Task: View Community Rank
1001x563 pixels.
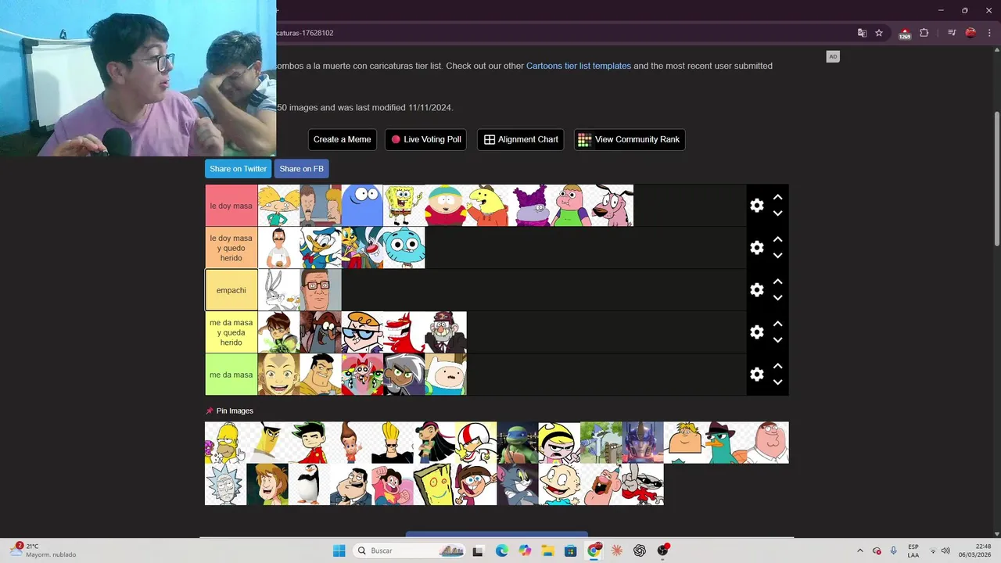Action: tap(630, 139)
